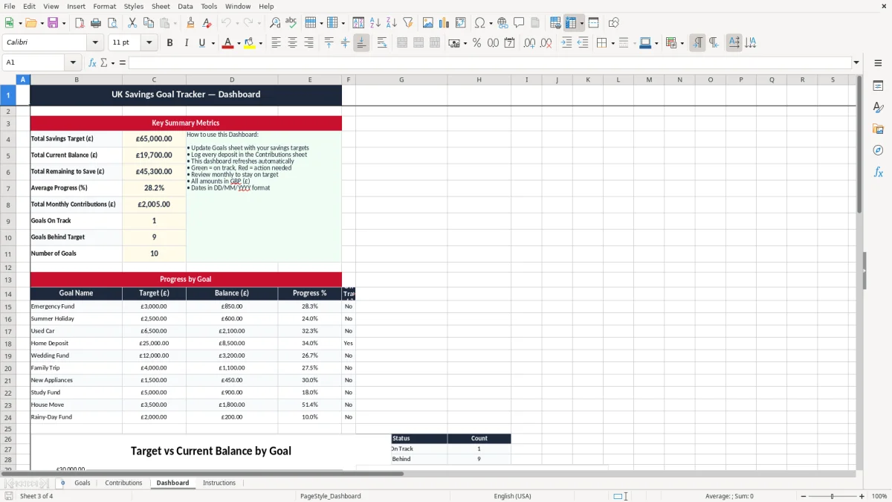Click the Add Decimal Place icon
Viewport: 892px width, 502px height.
(529, 43)
